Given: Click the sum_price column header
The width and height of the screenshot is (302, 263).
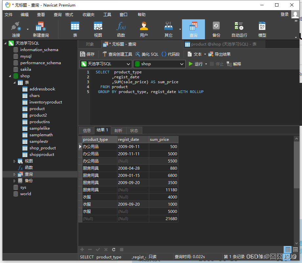Looking at the screenshot, I should [164, 140].
